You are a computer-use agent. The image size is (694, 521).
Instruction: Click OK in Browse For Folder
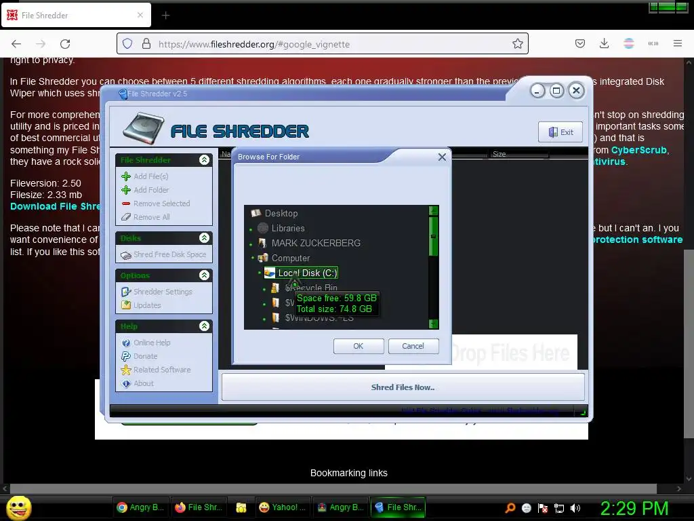click(x=359, y=346)
